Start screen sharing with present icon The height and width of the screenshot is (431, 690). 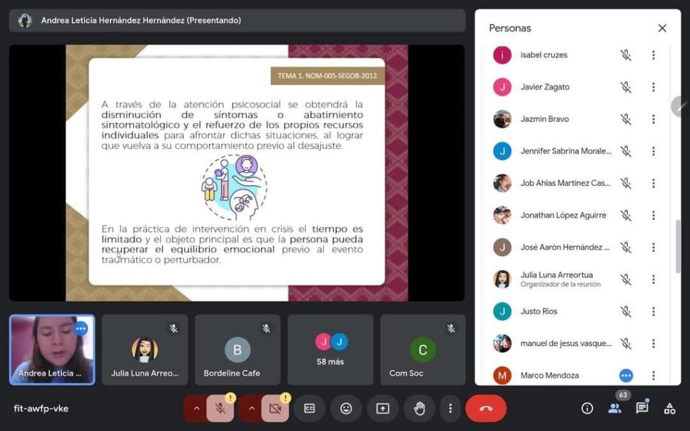coord(383,408)
